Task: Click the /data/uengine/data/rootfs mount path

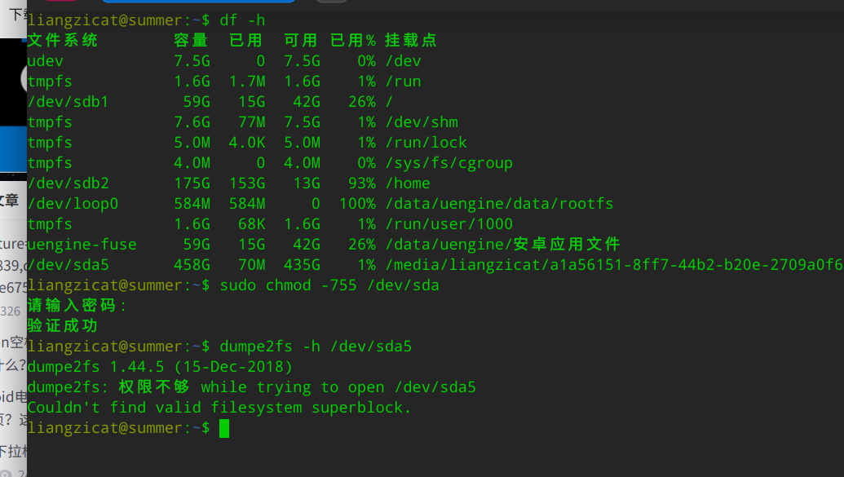Action: click(498, 204)
